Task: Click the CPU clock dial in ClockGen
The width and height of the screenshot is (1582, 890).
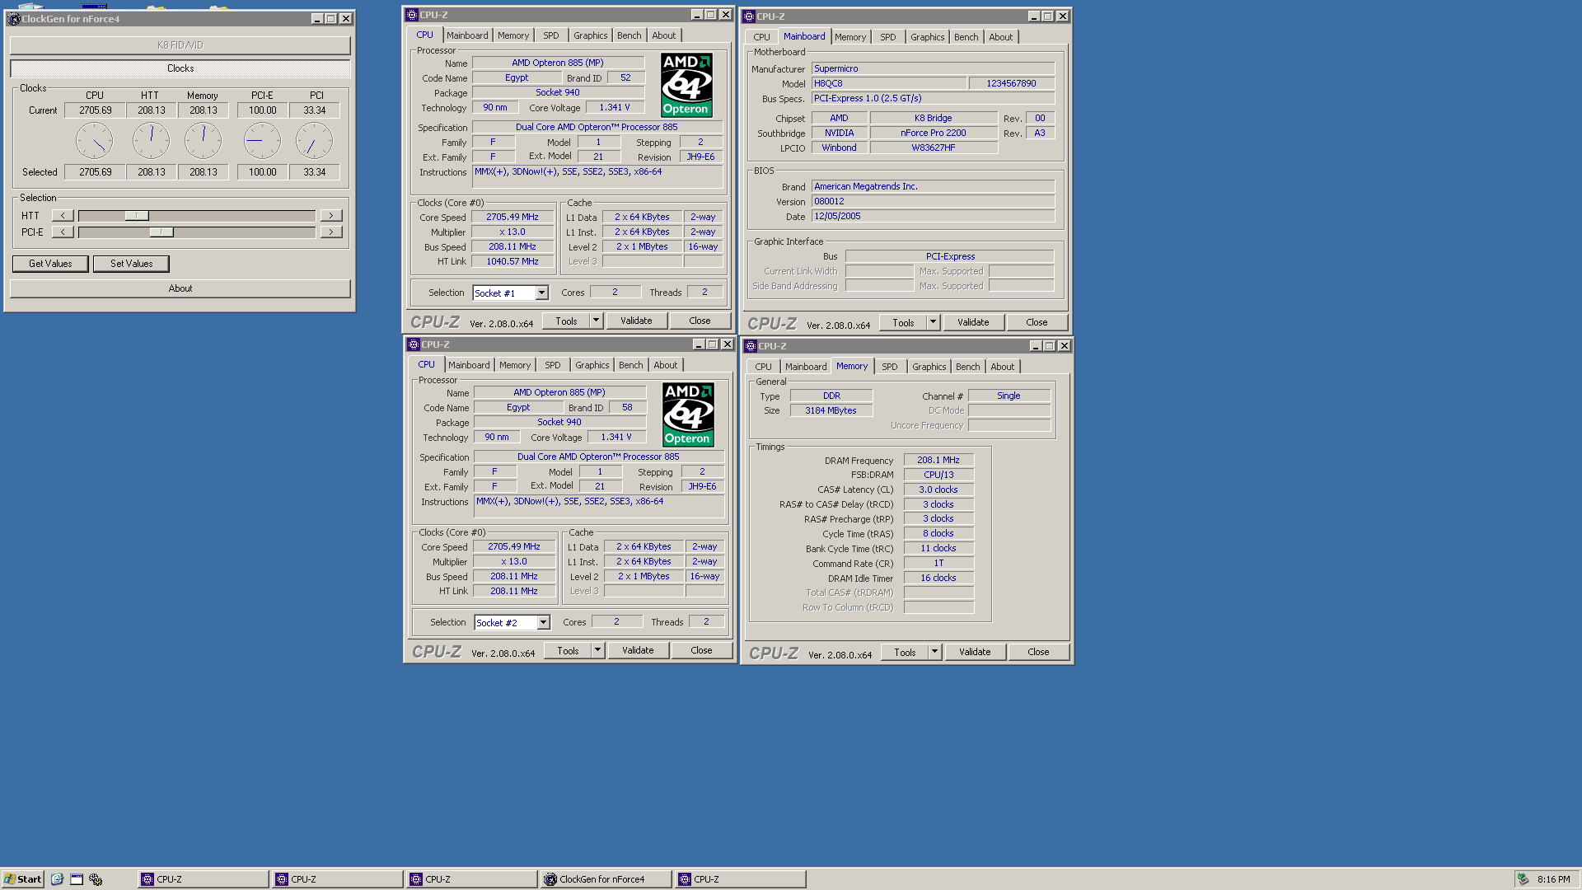Action: point(95,141)
